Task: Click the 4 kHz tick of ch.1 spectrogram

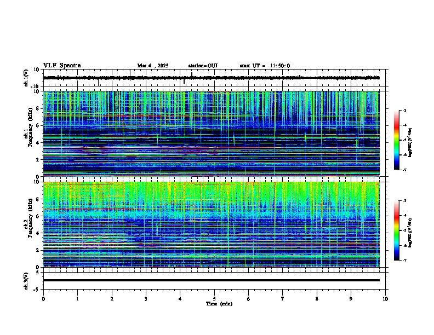Action: (x=38, y=142)
